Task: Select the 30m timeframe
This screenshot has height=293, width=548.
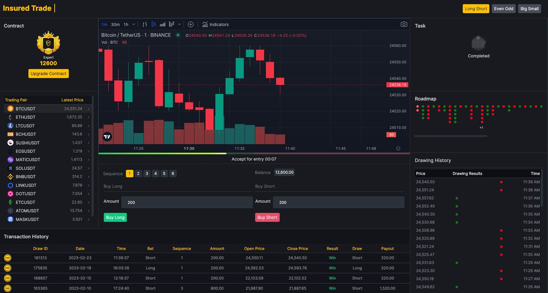Action: click(x=115, y=24)
